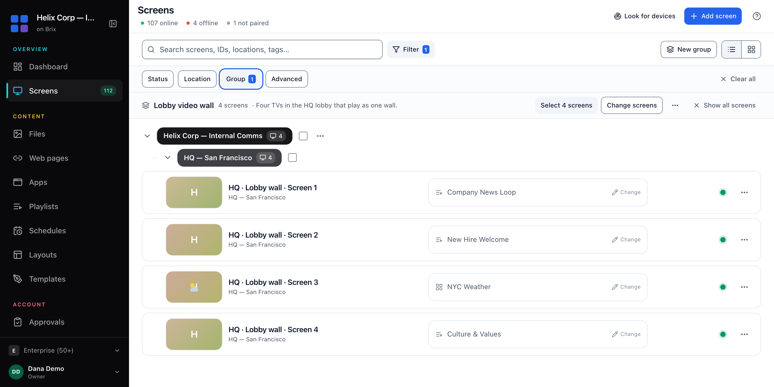
Task: Collapse the sidebar with the panel icon
Action: tap(113, 23)
